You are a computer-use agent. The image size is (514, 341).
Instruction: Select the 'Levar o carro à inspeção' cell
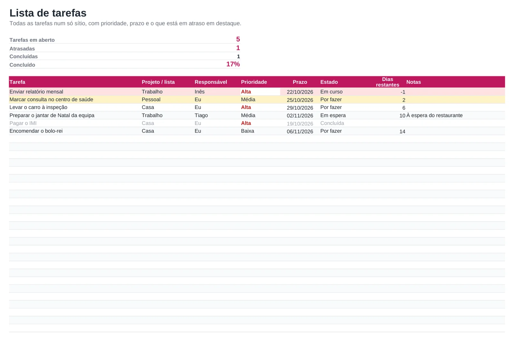[38, 107]
